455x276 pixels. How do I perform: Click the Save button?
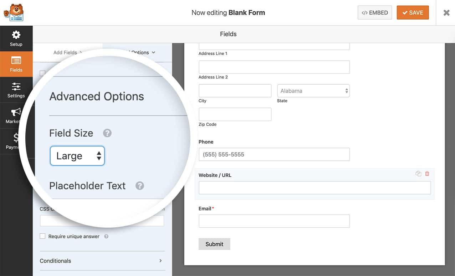click(x=413, y=13)
